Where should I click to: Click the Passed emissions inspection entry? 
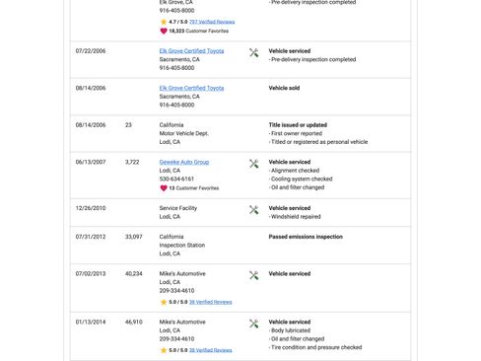pyautogui.click(x=306, y=237)
